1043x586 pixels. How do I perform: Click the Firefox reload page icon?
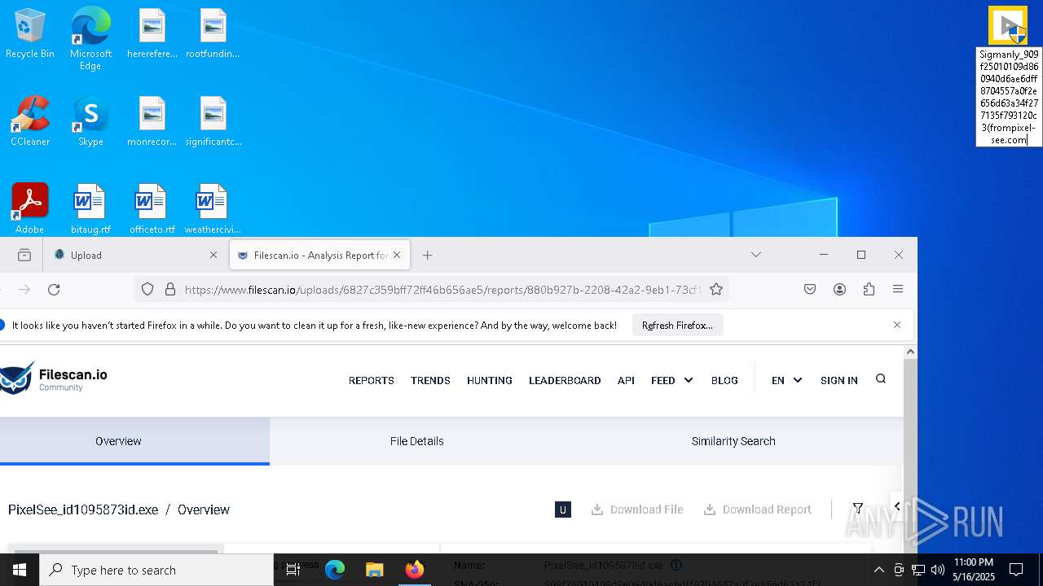tap(54, 289)
